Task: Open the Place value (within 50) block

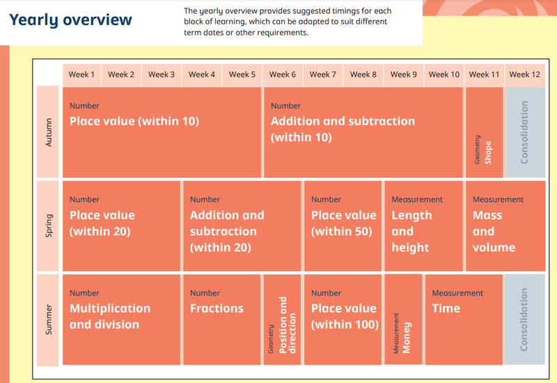Action: [343, 226]
